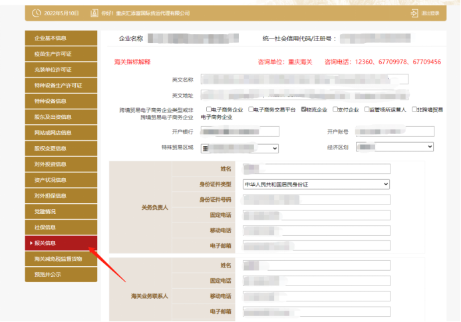This screenshot has height=322, width=461.
Task: Click the company greeting text in header
Action: click(x=145, y=13)
